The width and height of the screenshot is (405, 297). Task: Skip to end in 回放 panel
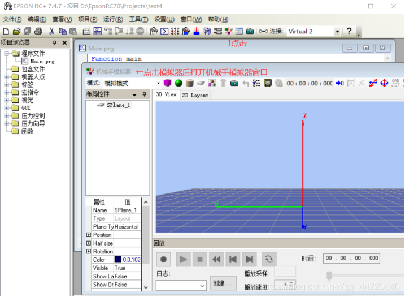[x=249, y=259]
